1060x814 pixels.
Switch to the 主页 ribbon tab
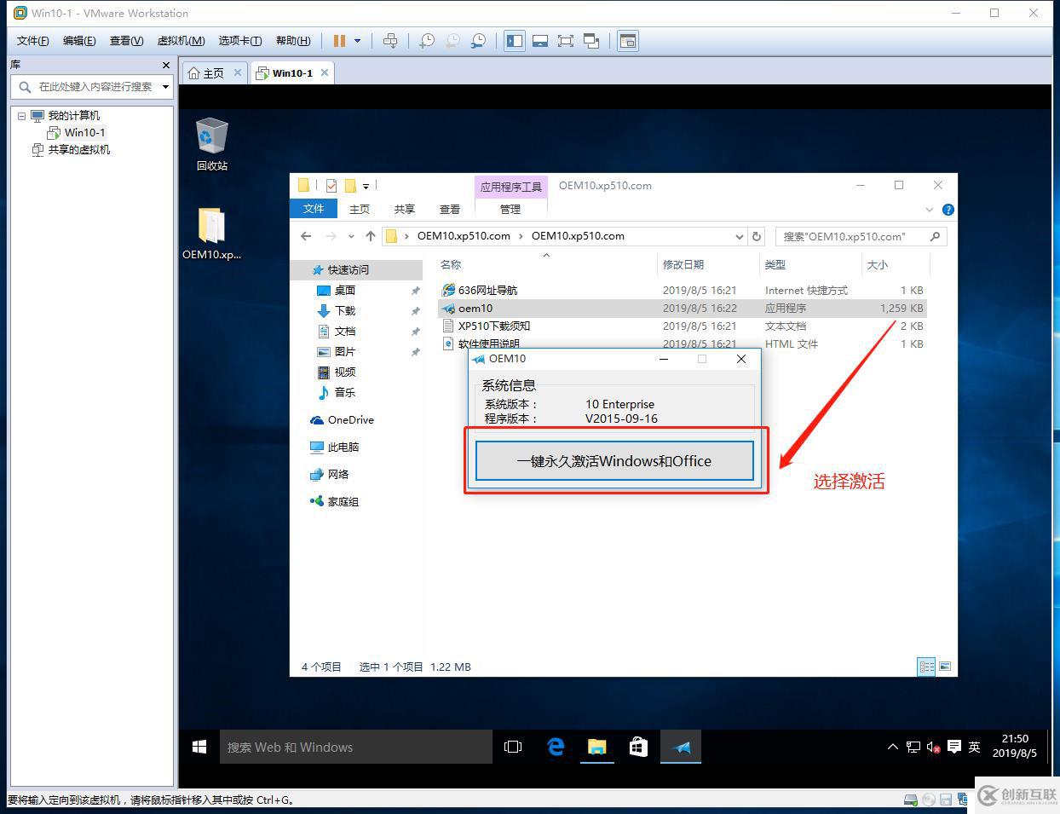pyautogui.click(x=359, y=208)
